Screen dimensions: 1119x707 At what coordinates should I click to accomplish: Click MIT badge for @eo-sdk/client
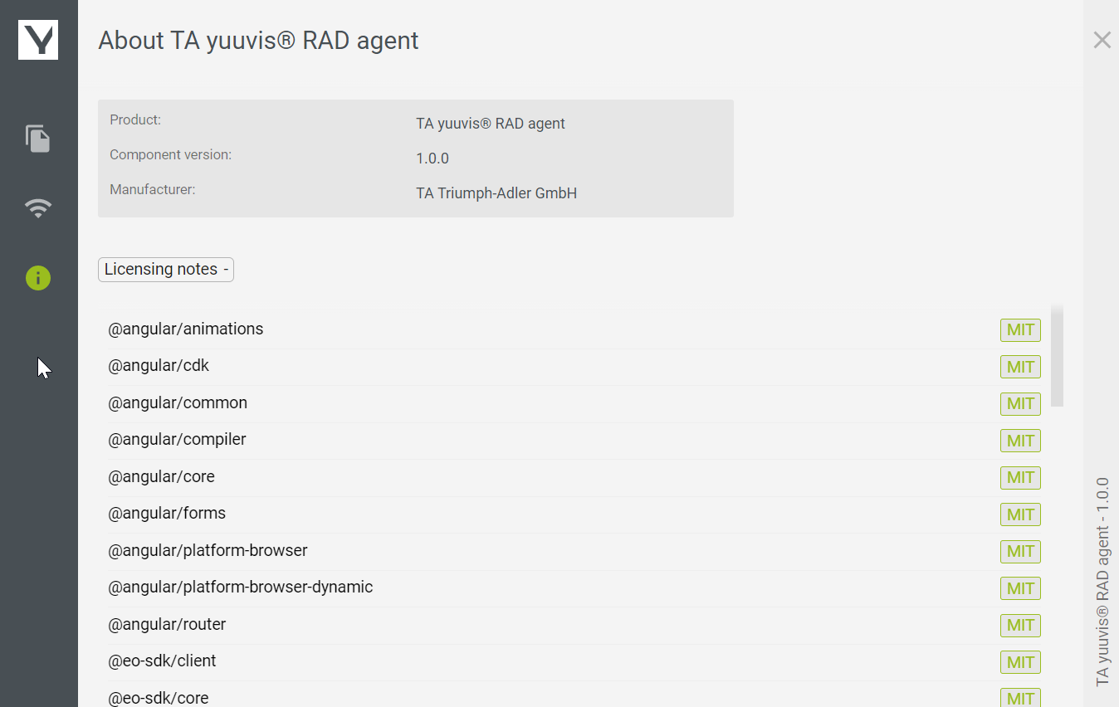(x=1020, y=662)
